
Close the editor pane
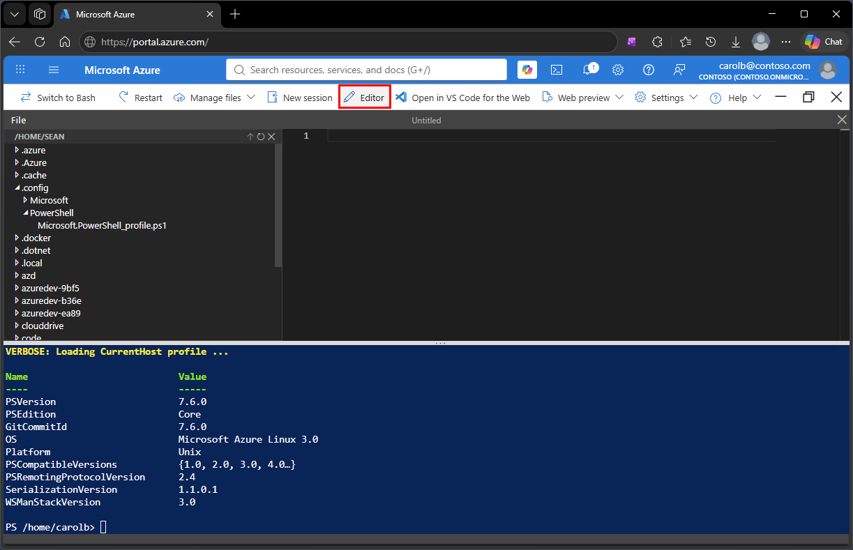point(842,120)
